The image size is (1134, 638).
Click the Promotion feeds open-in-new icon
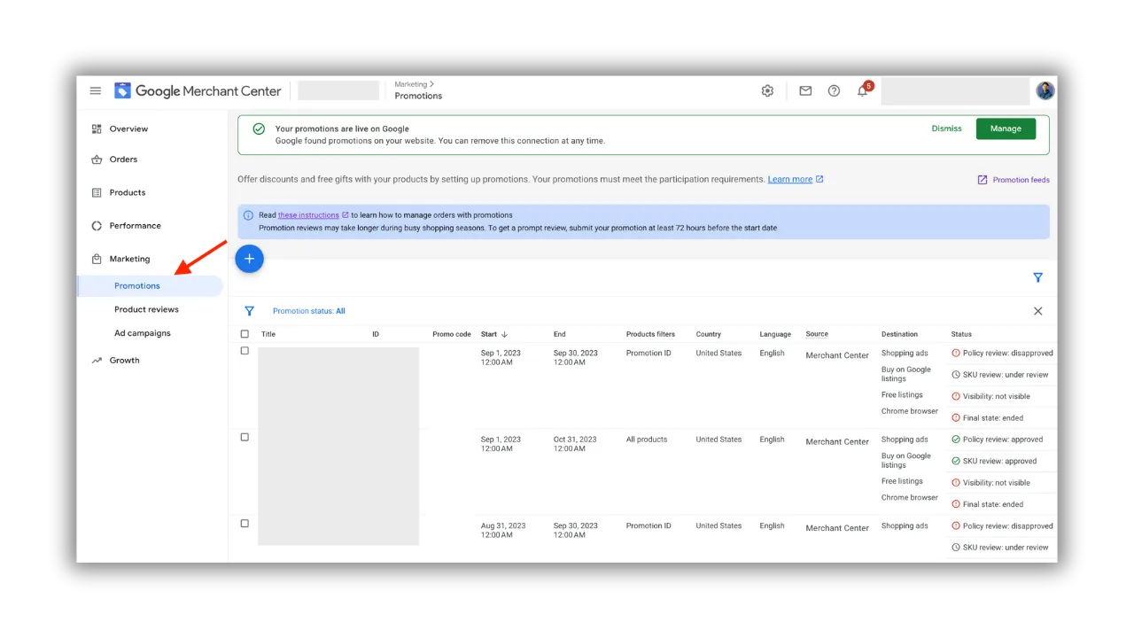982,180
